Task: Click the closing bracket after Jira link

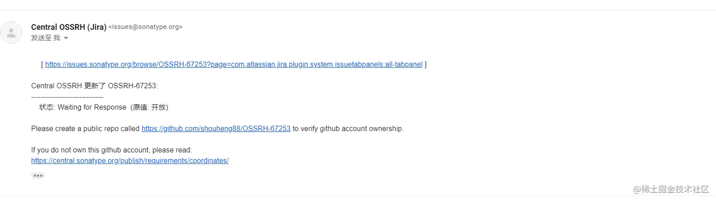Action: [x=426, y=64]
